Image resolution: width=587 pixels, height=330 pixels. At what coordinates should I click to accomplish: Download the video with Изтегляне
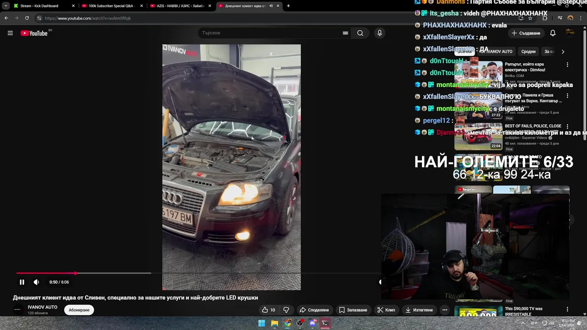(419, 310)
